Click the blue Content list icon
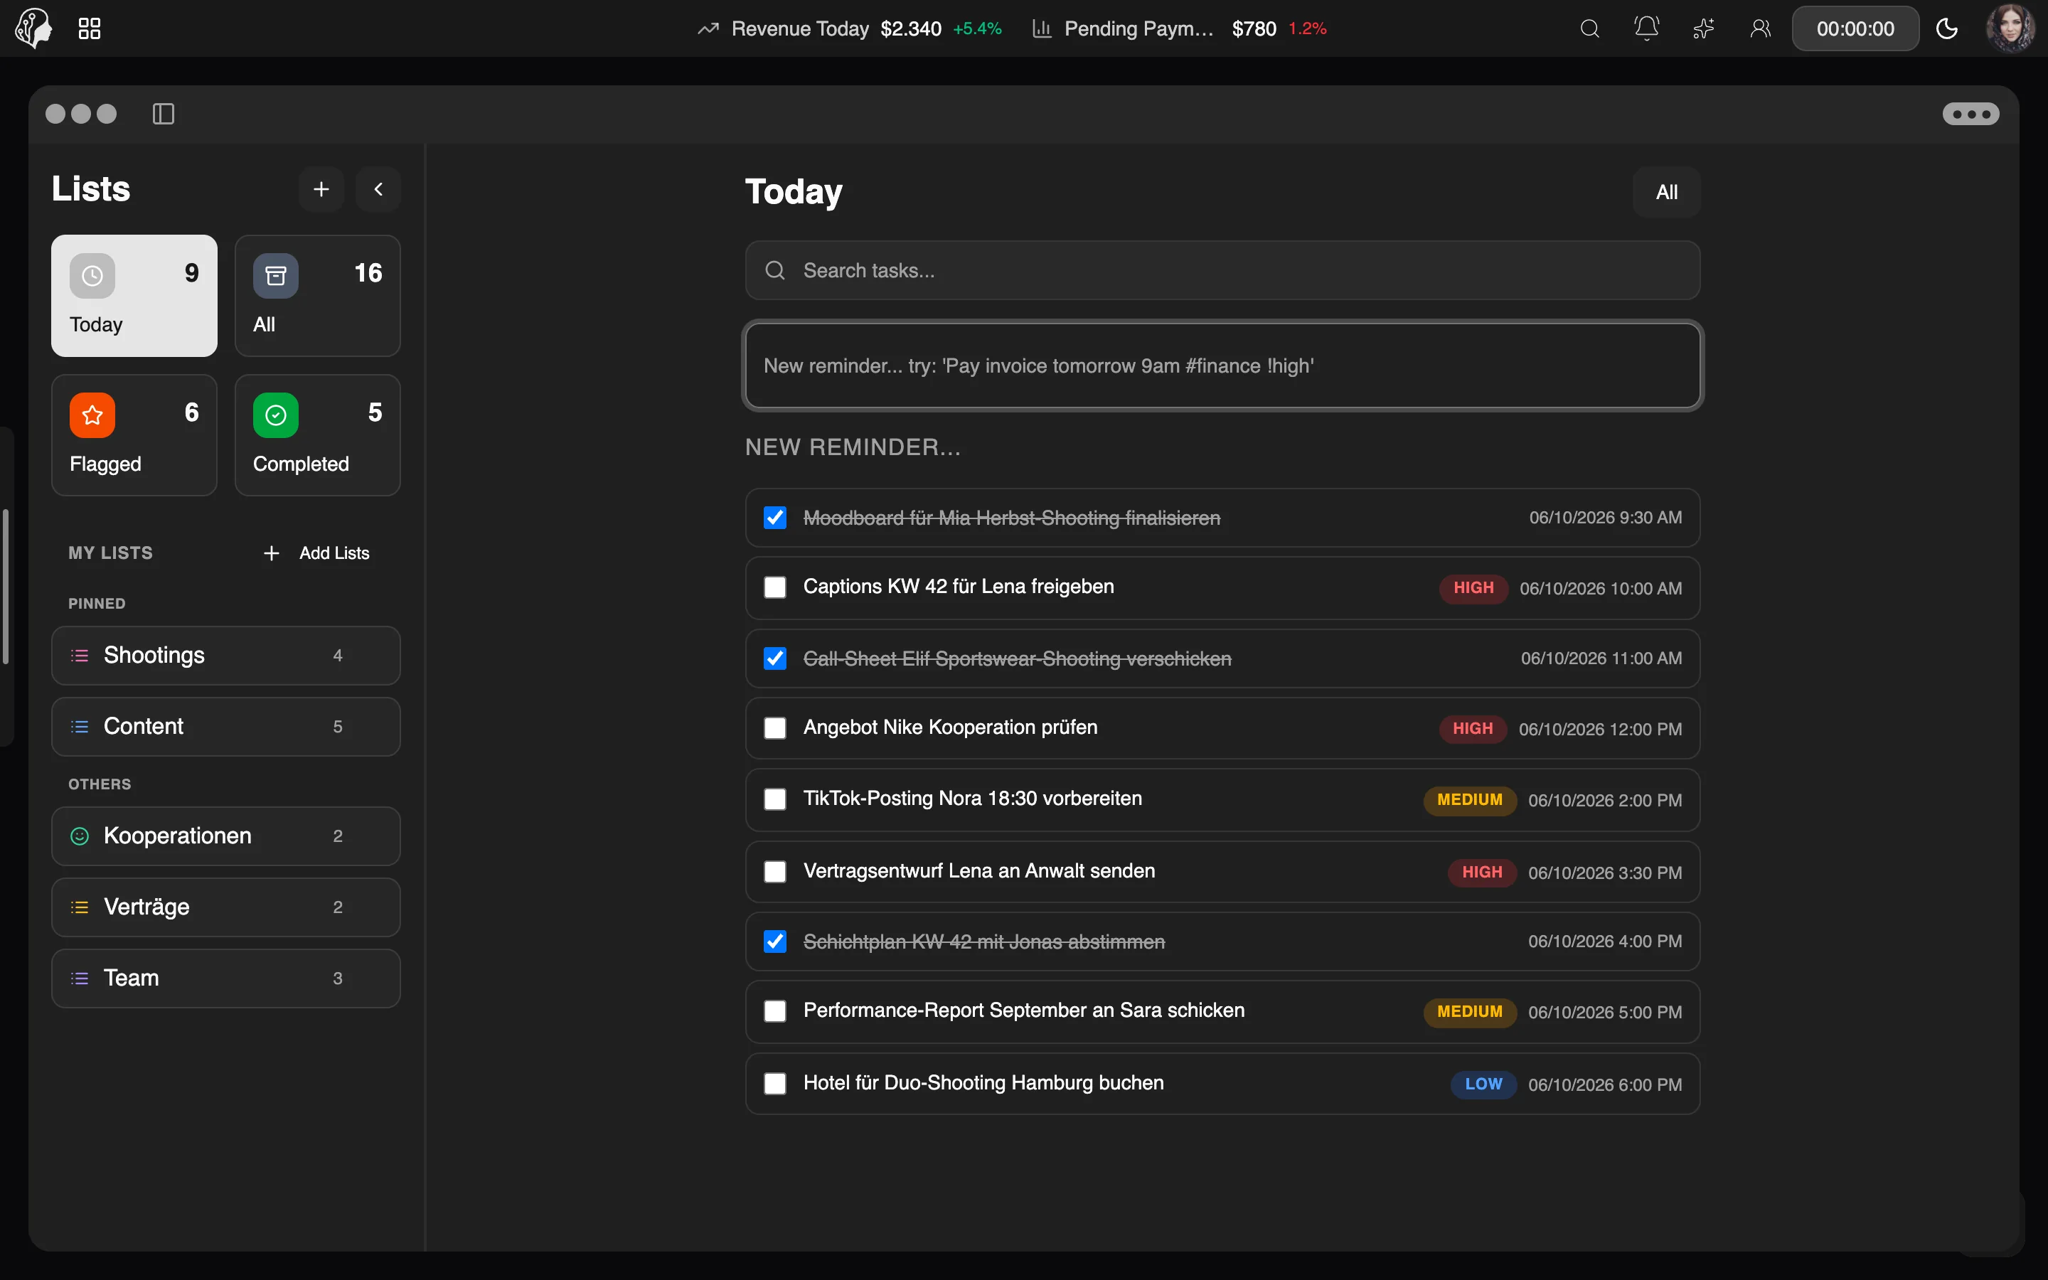 80,726
